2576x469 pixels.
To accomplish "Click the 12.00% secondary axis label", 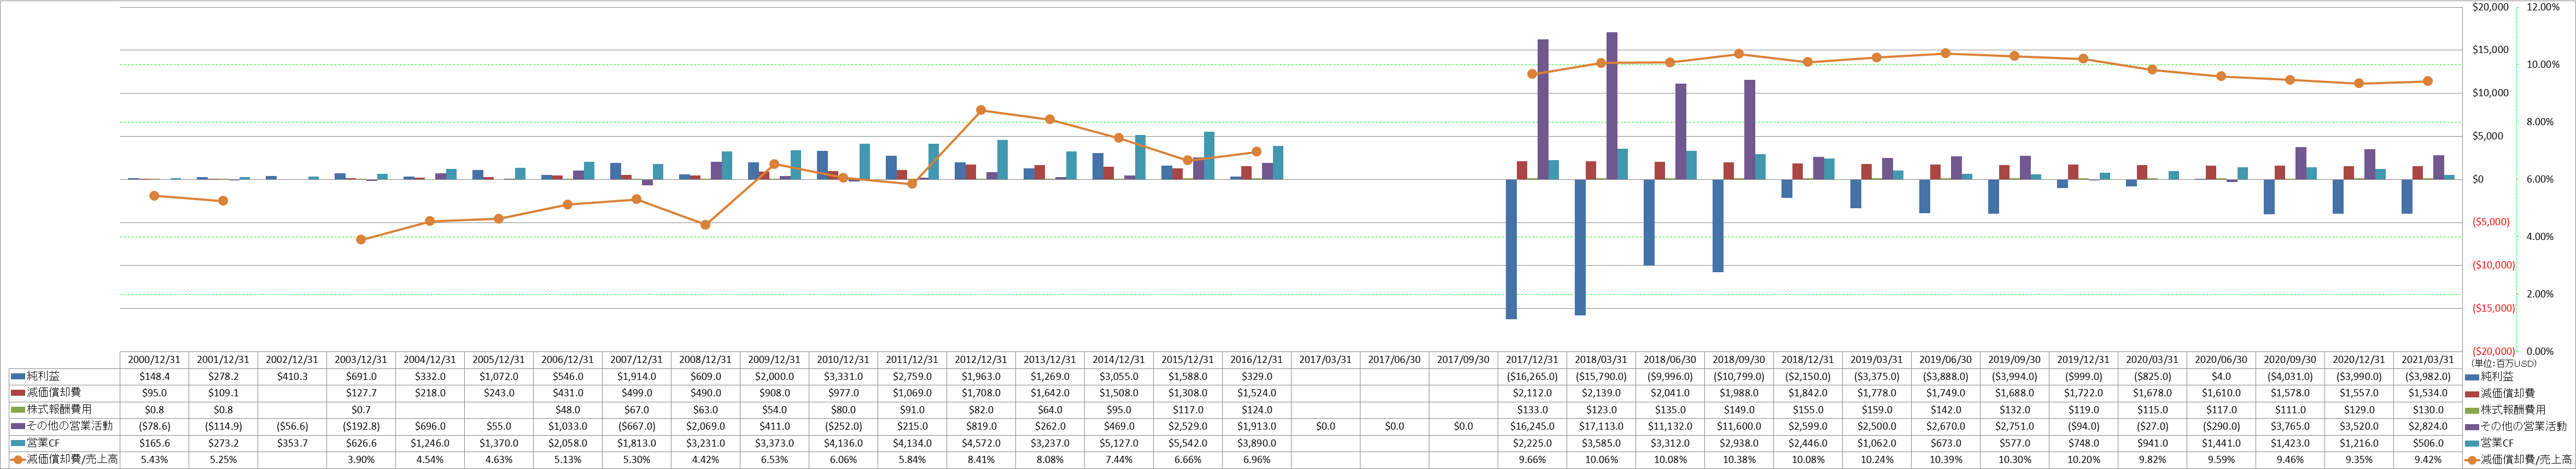I will click(x=2543, y=7).
